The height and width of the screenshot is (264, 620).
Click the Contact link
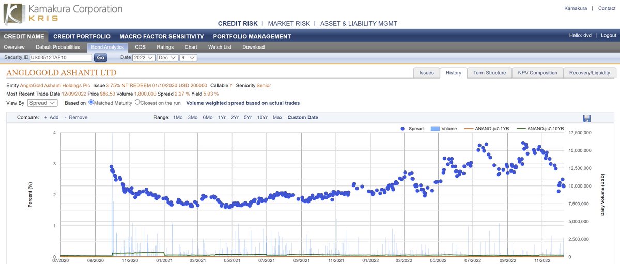[x=607, y=8]
